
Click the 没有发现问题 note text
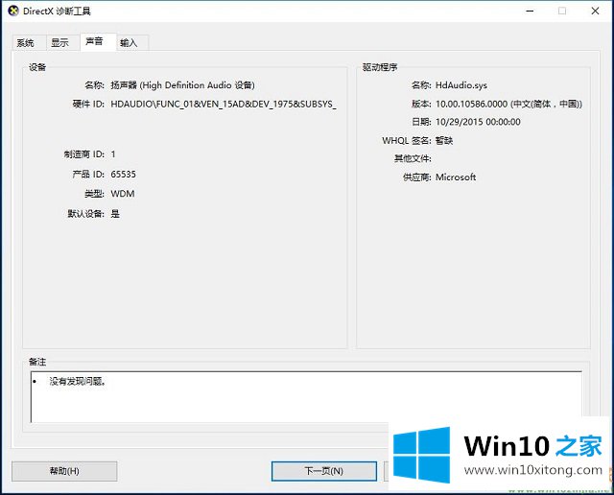point(78,382)
